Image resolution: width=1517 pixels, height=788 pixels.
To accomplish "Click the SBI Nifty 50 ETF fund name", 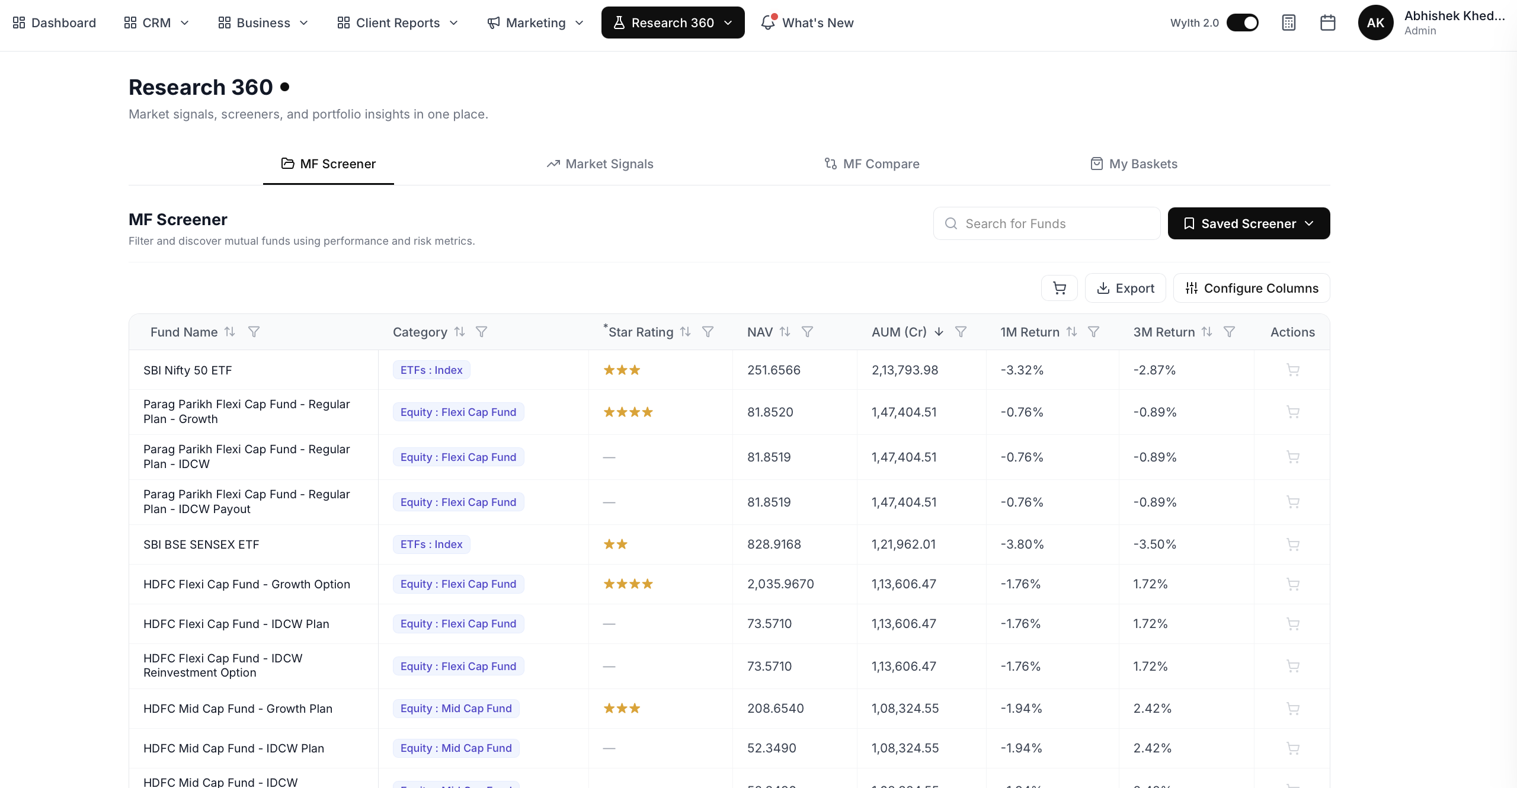I will pyautogui.click(x=188, y=370).
